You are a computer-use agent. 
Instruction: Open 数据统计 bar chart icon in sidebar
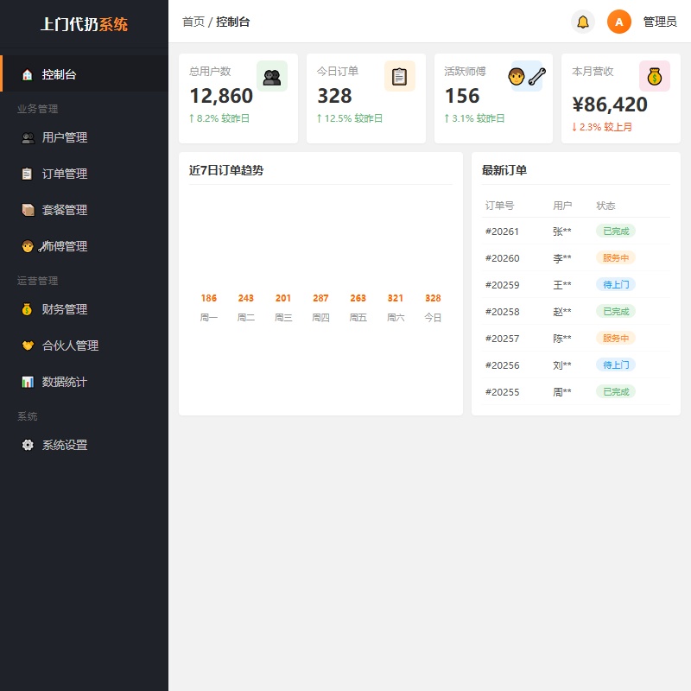click(x=28, y=382)
